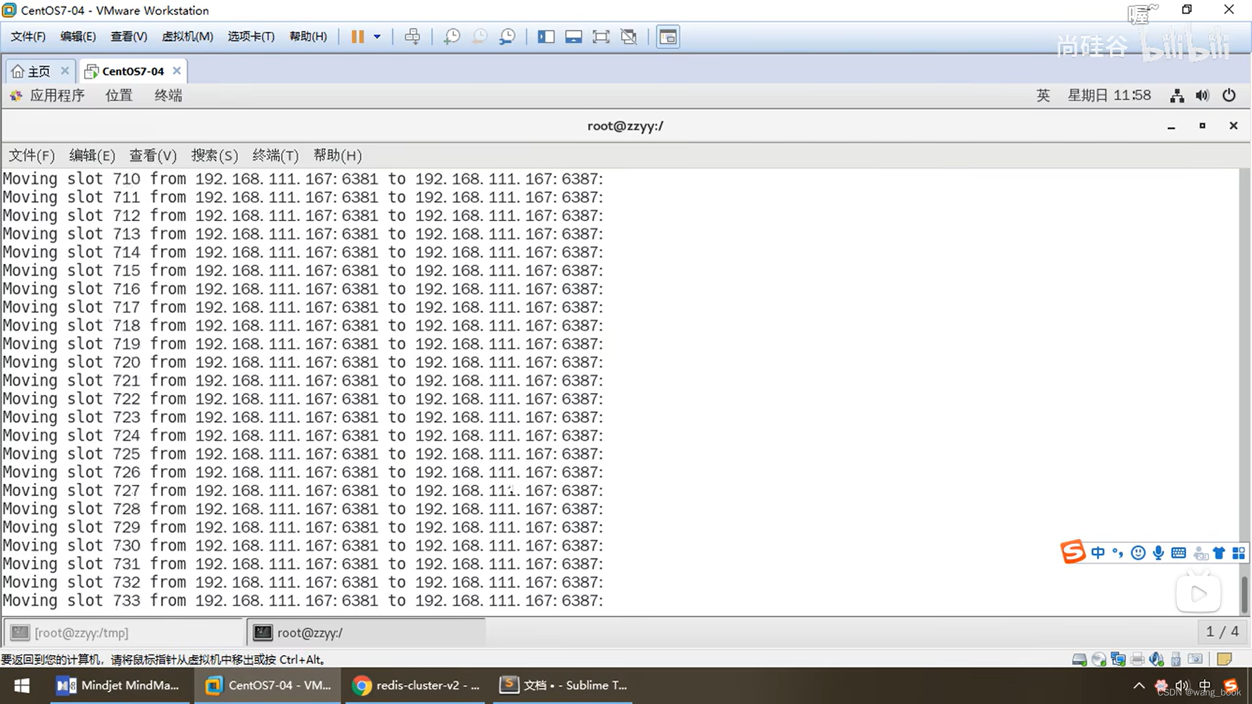This screenshot has width=1252, height=704.
Task: Open redis-cluster-v2 Chrome in the taskbar
Action: [416, 685]
